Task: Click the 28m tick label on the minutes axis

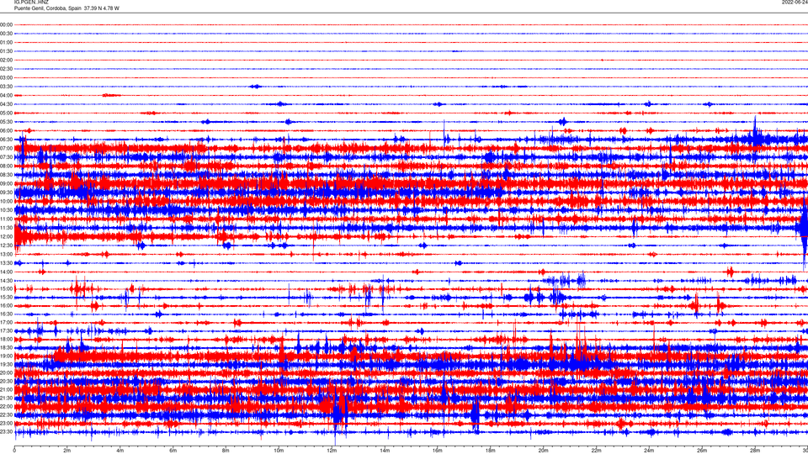Action: 756,451
